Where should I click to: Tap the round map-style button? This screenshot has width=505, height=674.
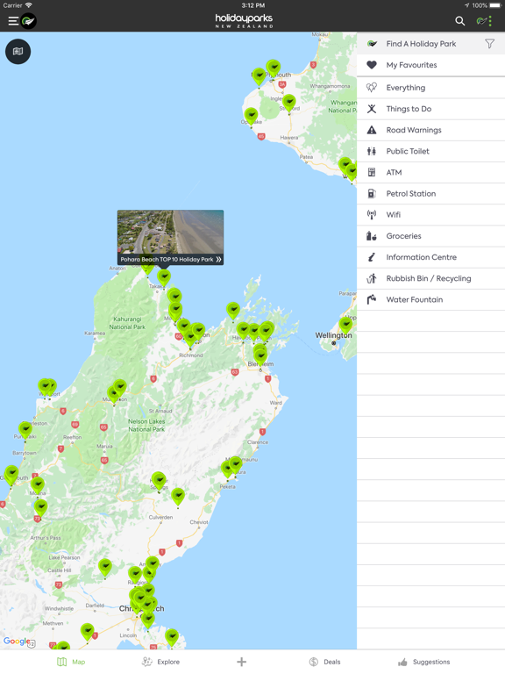click(x=18, y=52)
